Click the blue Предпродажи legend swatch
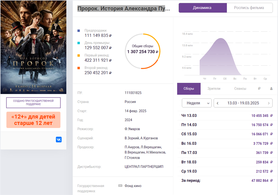The height and width of the screenshot is (195, 278). point(79,31)
